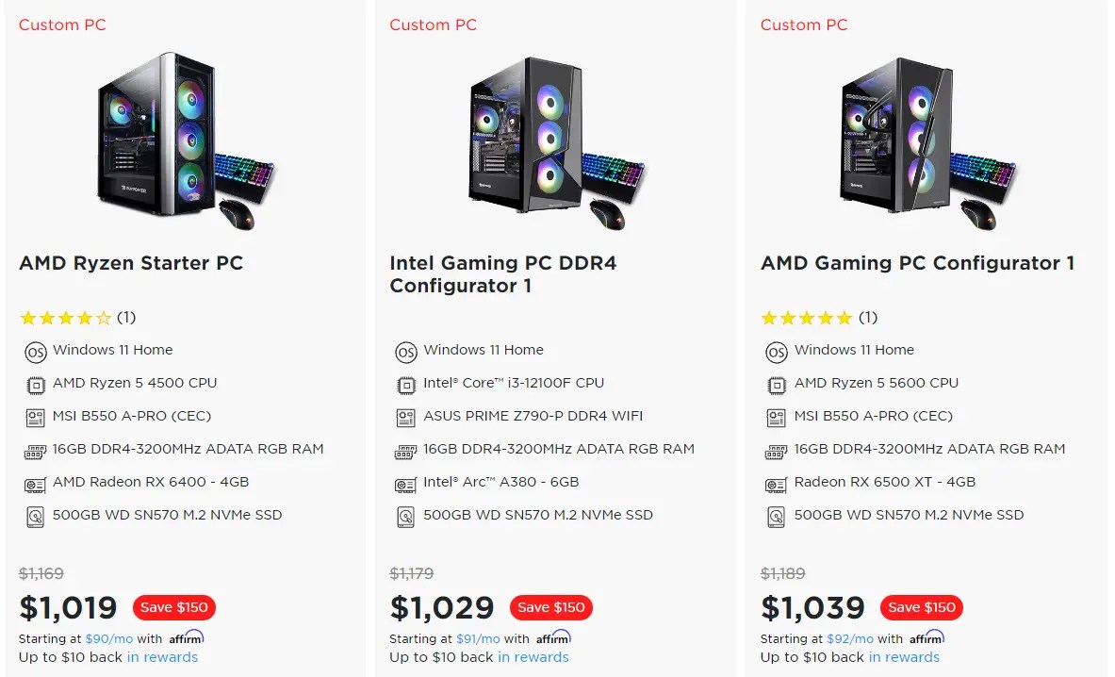Viewport: 1115px width, 677px height.
Task: Click the strikethrough $1,169 original price
Action: (x=41, y=573)
